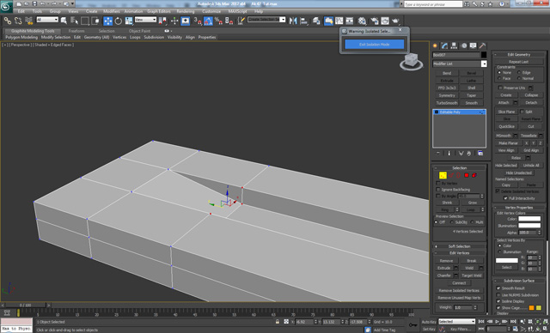
Task: Click the Collapse button in Edit Geometry
Action: 531,95
